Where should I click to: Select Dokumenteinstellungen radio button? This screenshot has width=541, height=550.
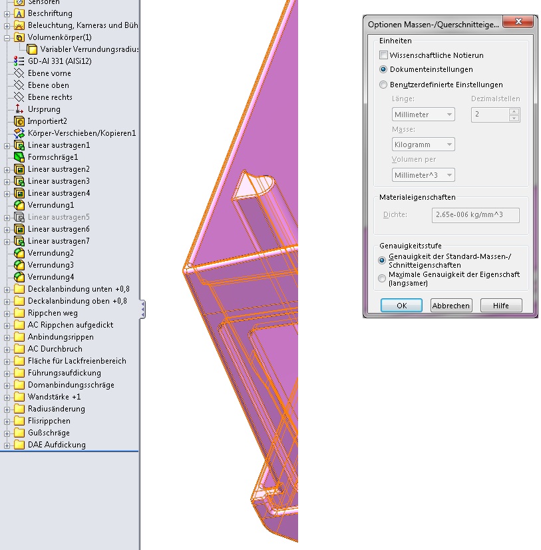[383, 69]
